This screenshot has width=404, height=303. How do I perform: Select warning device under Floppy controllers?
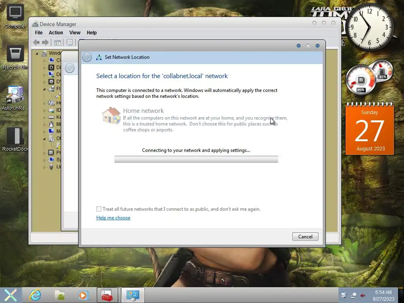pyautogui.click(x=59, y=96)
